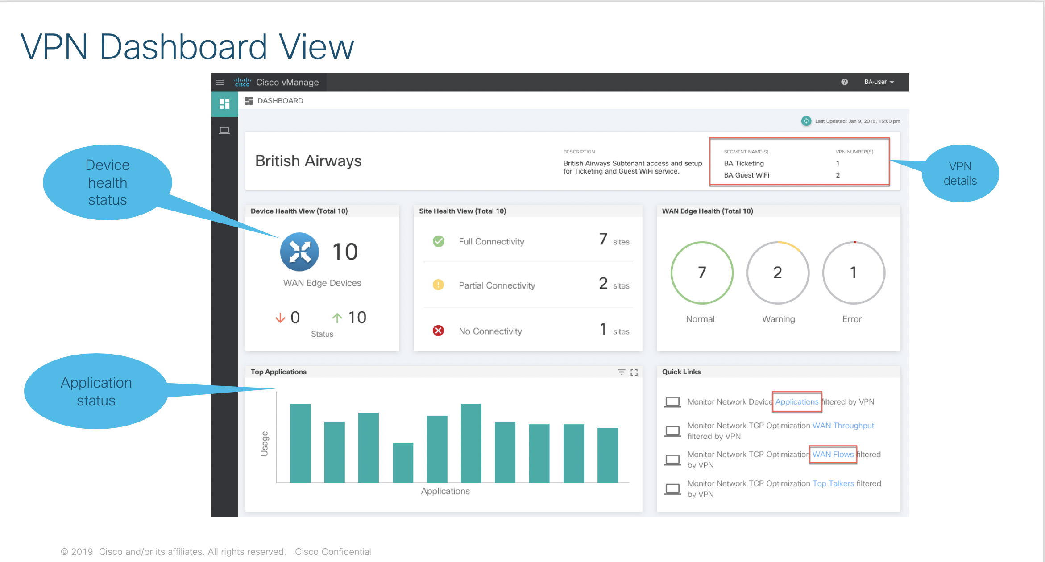Click the green Full Connectivity check icon
This screenshot has height=562, width=1045.
pos(438,241)
